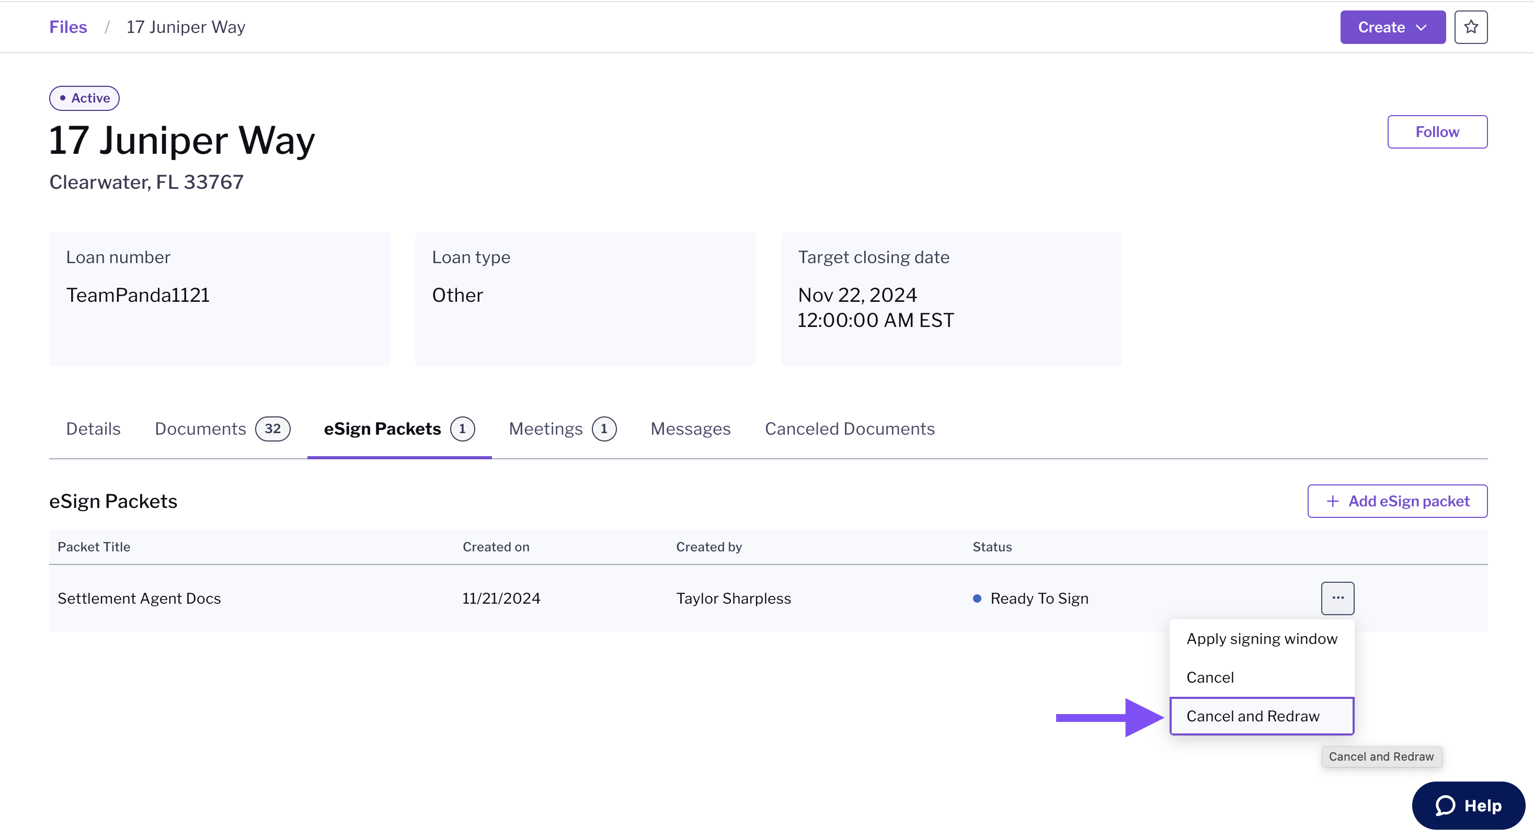Click the Created on column header

click(496, 546)
